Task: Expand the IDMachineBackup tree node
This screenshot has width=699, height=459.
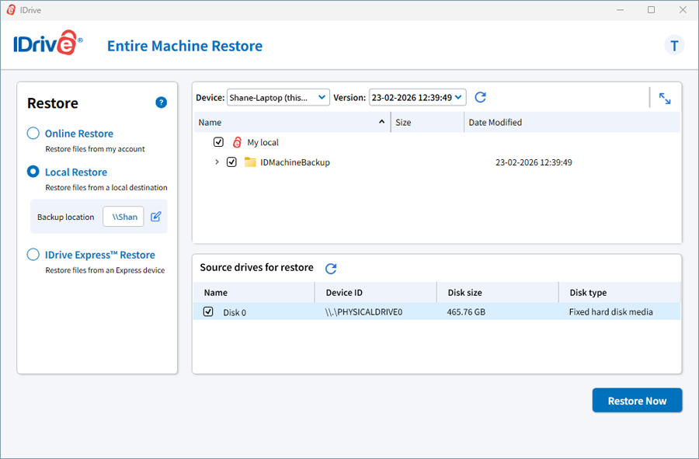Action: [x=217, y=162]
